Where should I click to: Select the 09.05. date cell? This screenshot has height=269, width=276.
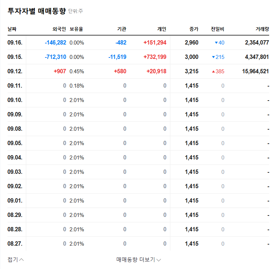[x=15, y=143]
